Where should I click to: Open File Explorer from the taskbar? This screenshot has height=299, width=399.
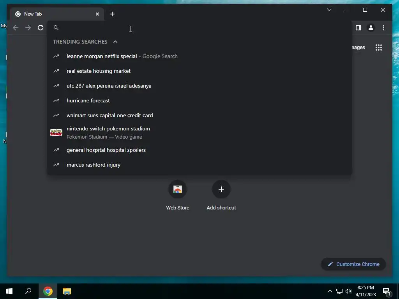[67, 291]
